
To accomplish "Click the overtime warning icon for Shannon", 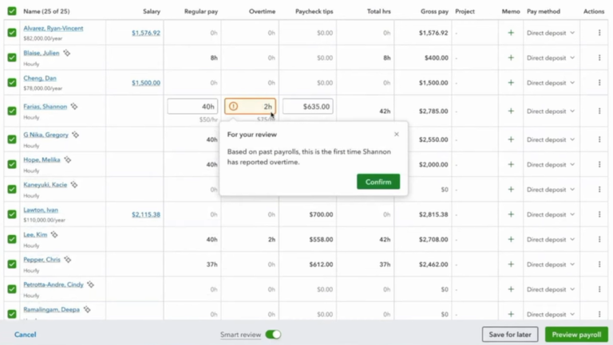I will point(233,106).
